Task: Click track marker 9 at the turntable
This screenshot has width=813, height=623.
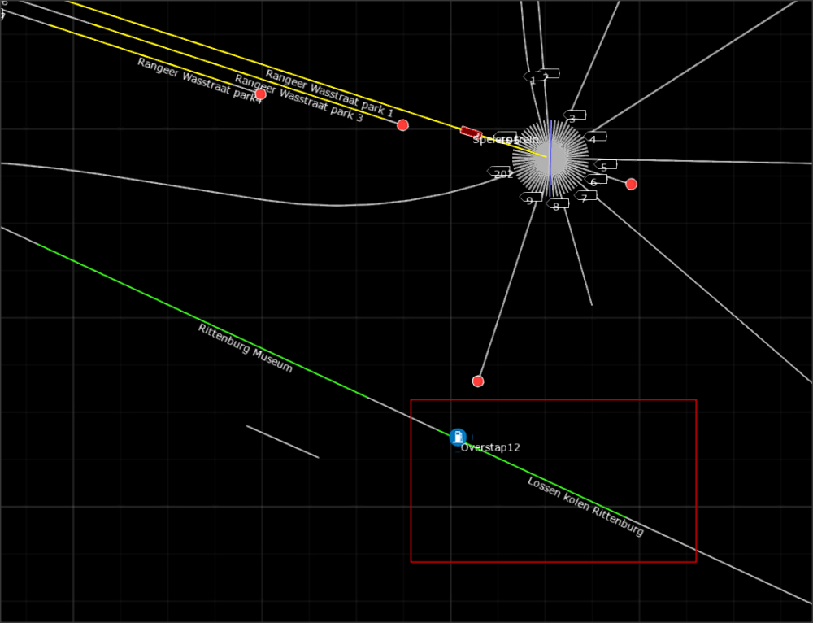Action: (530, 199)
